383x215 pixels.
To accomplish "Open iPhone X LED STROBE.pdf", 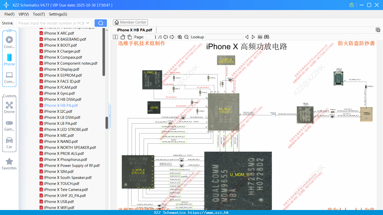I will tap(66, 129).
